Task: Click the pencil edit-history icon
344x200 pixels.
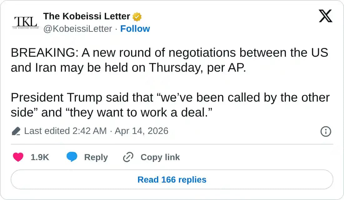Action: click(16, 131)
